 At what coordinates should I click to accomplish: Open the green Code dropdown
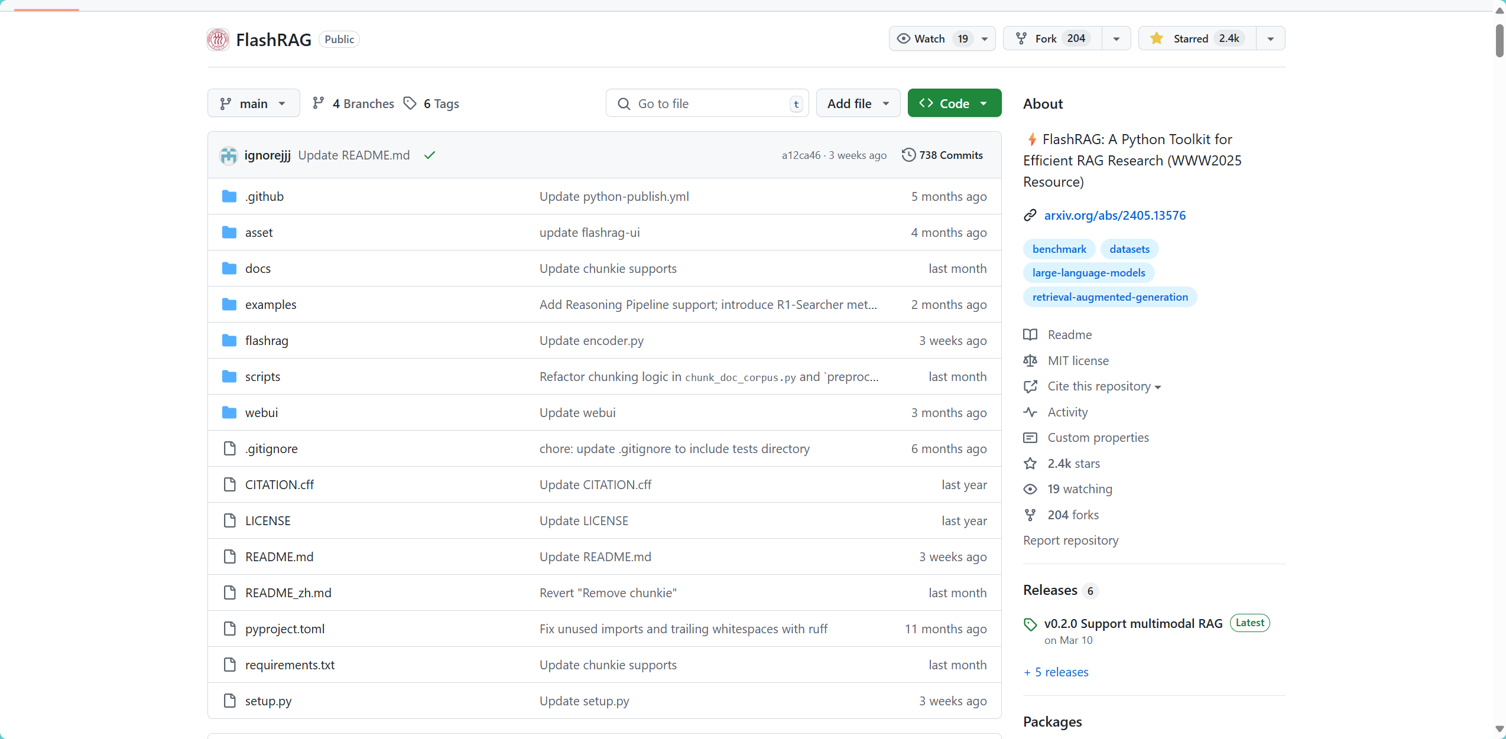[x=954, y=103]
